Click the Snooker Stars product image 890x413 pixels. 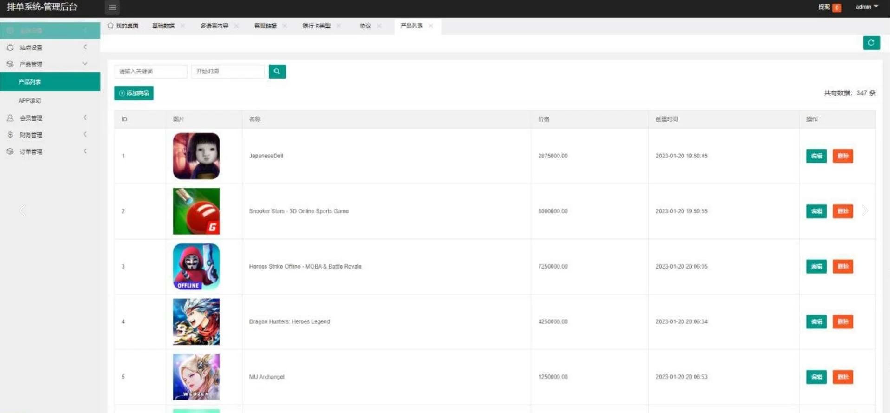(196, 211)
